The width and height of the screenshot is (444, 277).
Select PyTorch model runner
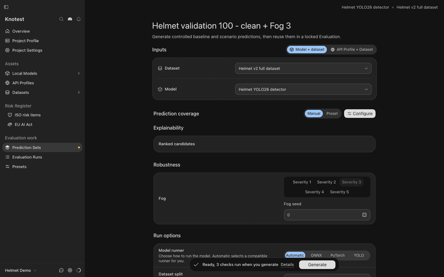coord(338,255)
